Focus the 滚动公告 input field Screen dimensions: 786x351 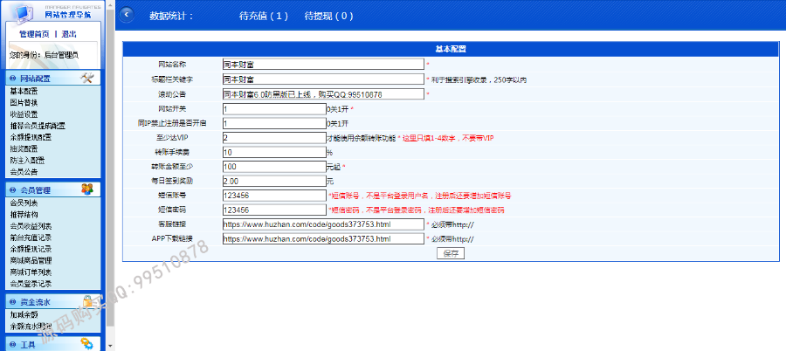(x=323, y=93)
